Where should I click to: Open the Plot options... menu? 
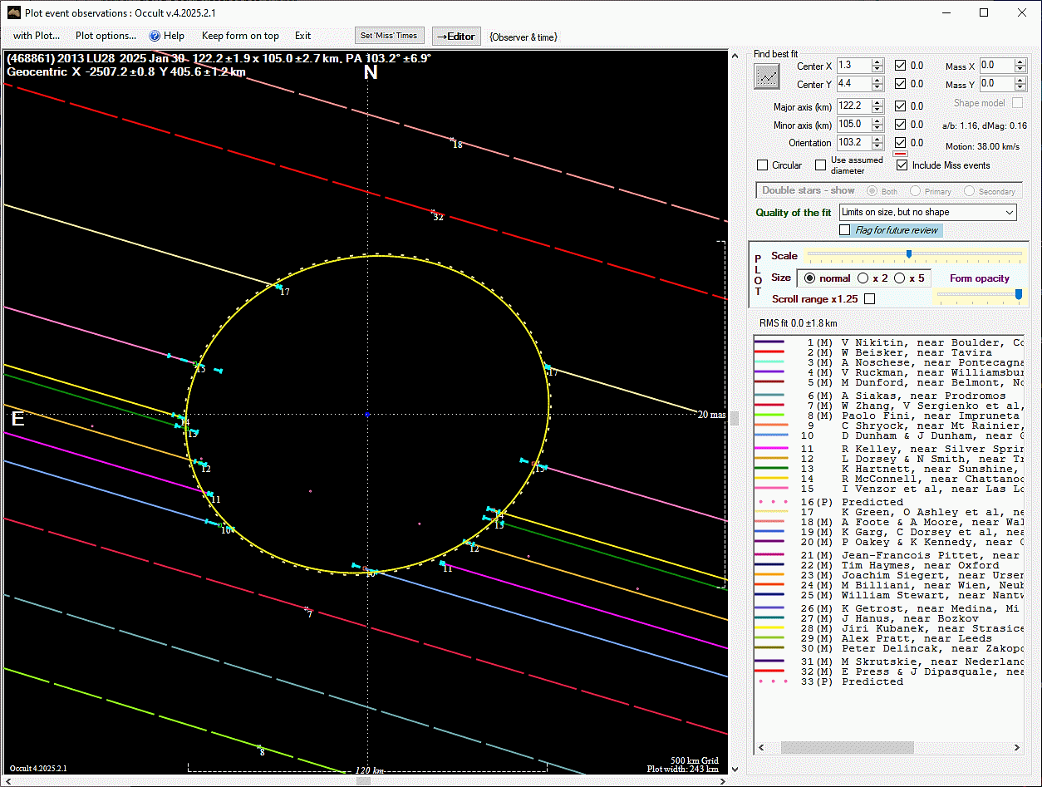tap(106, 36)
